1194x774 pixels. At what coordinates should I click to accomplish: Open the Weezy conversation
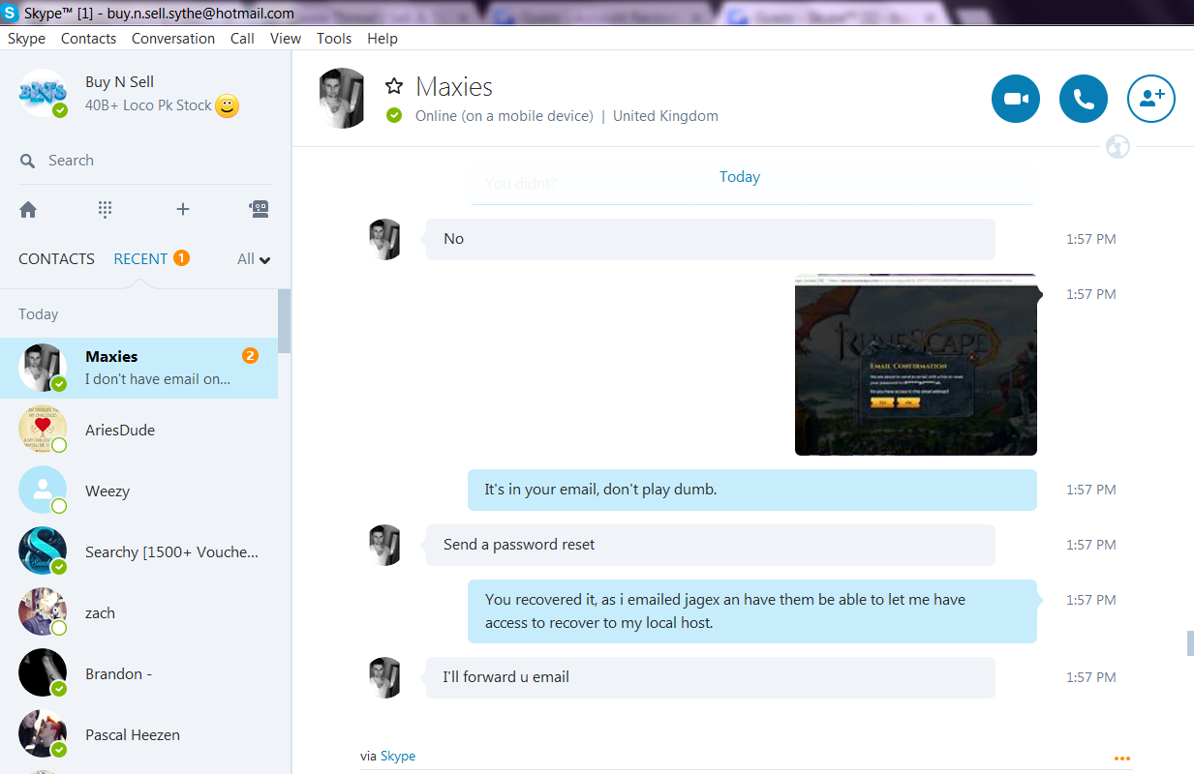pos(138,491)
